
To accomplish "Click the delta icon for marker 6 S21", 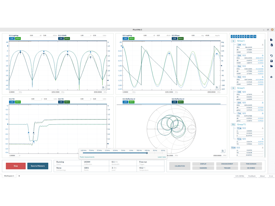I will (x=263, y=103).
